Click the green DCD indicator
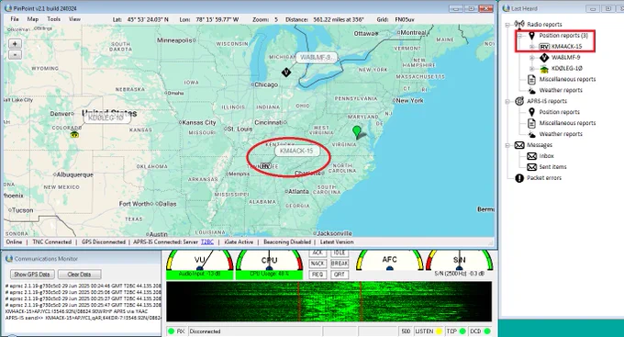Screen dimensions: 624x337 pos(487,331)
